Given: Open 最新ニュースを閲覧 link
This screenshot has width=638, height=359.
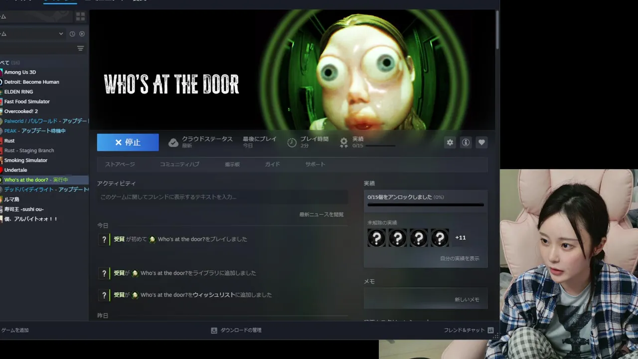Looking at the screenshot, I should tap(321, 214).
